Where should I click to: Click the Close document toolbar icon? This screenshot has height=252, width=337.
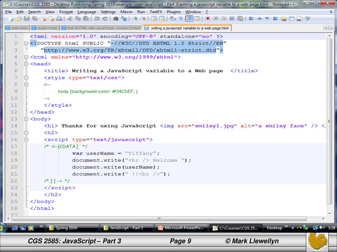tap(43, 19)
